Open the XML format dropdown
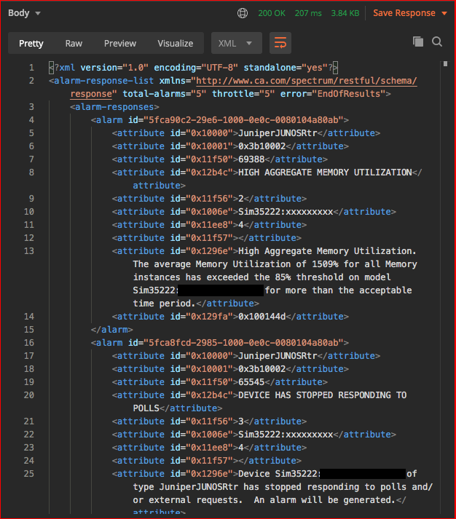 [x=236, y=44]
